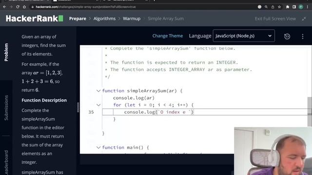Click the panel splitter drag handle
Image resolution: width=312 pixels, height=175 pixels.
coord(78,107)
